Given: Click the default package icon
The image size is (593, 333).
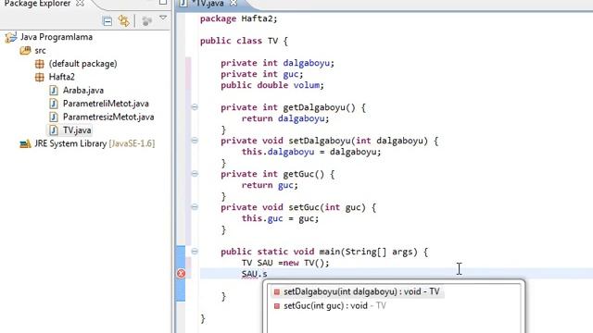Looking at the screenshot, I should [40, 64].
